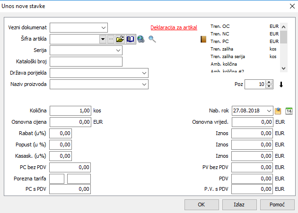Click the Izlaz button
Image resolution: width=298 pixels, height=213 pixels.
[x=239, y=205]
